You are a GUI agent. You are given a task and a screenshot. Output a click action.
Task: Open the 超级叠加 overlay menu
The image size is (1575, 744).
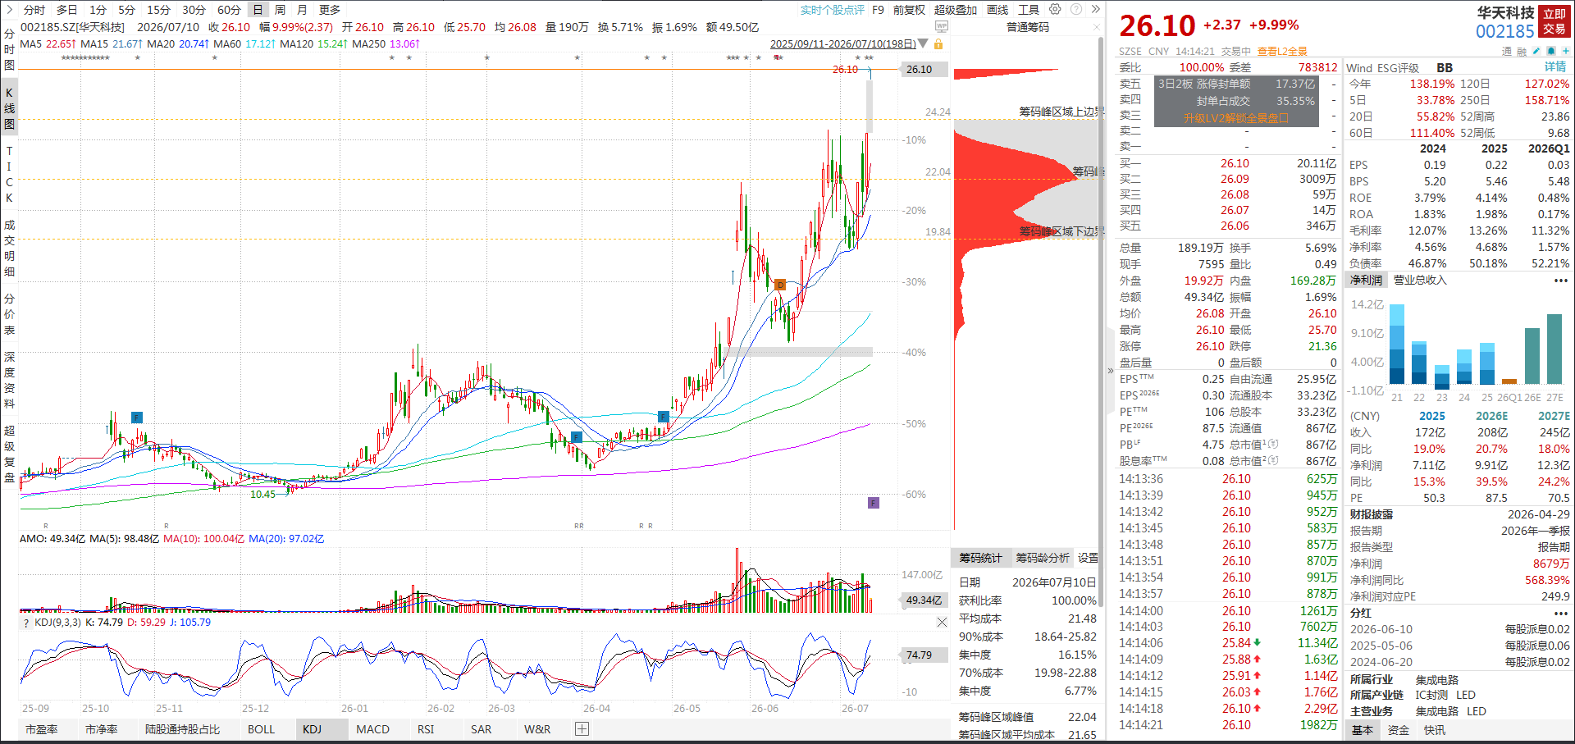point(956,10)
